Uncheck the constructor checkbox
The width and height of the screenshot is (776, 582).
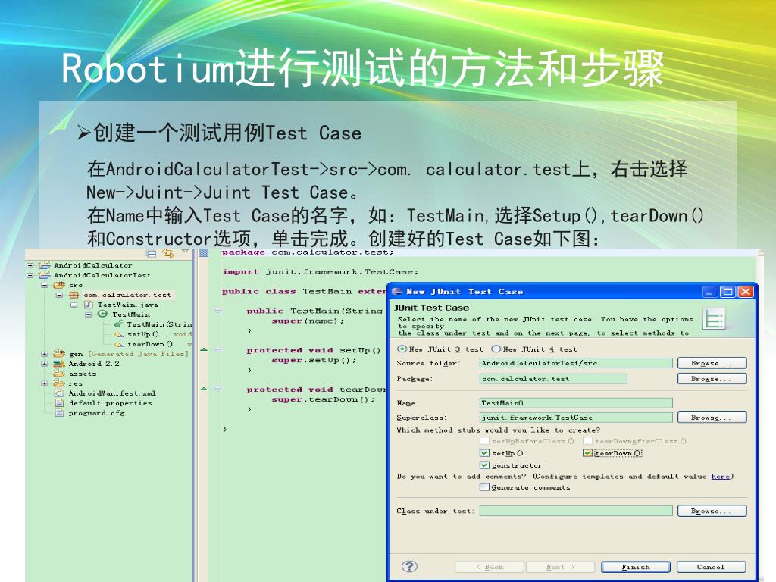[484, 465]
